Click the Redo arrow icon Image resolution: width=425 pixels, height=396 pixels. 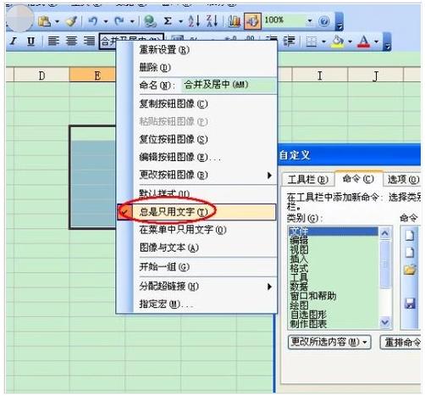coord(119,21)
